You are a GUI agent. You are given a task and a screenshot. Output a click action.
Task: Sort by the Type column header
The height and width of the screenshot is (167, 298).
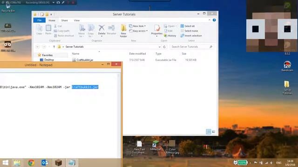click(x=158, y=54)
